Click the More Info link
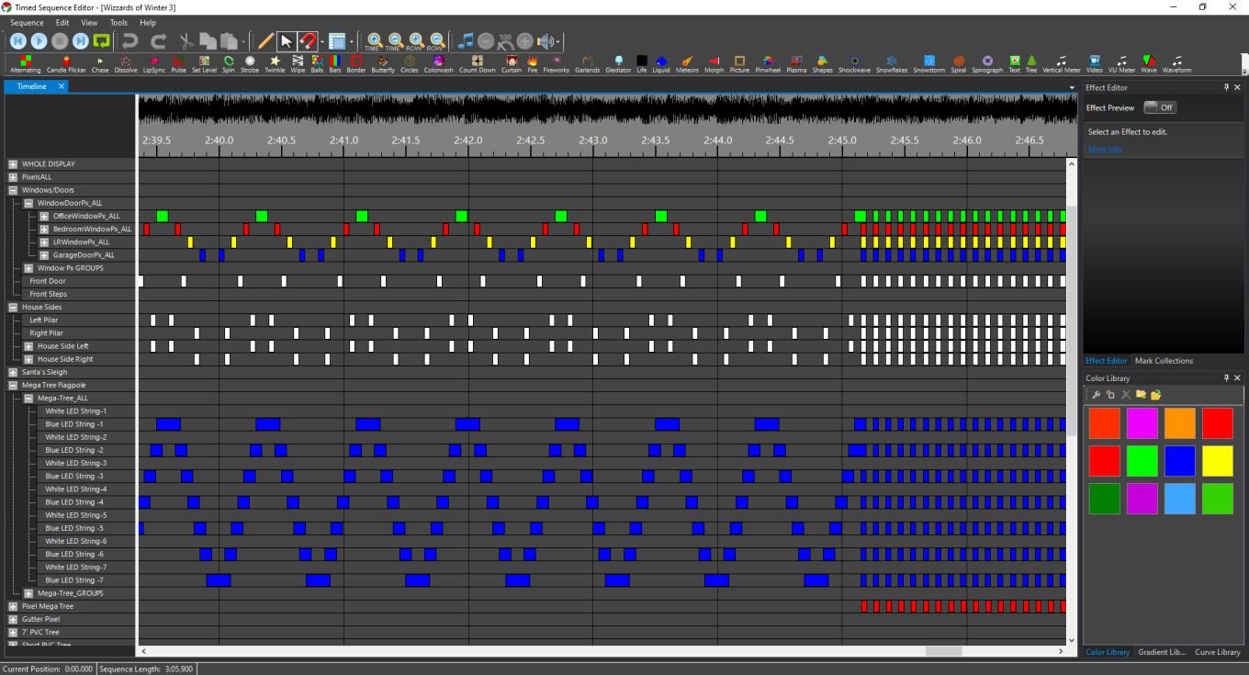Viewport: 1249px width, 675px height. (x=1104, y=149)
